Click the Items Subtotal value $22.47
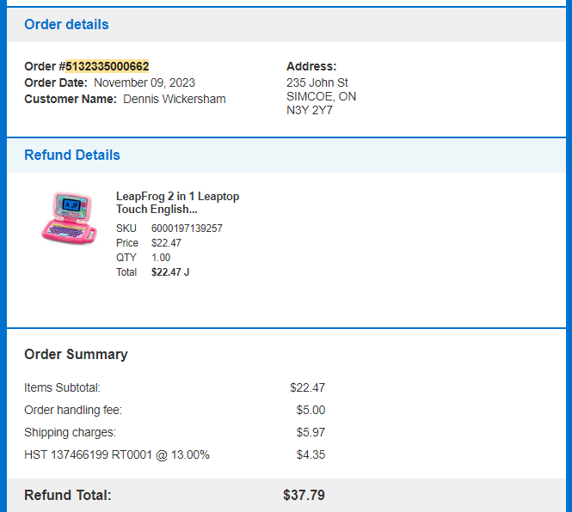This screenshot has height=512, width=572. click(x=307, y=387)
